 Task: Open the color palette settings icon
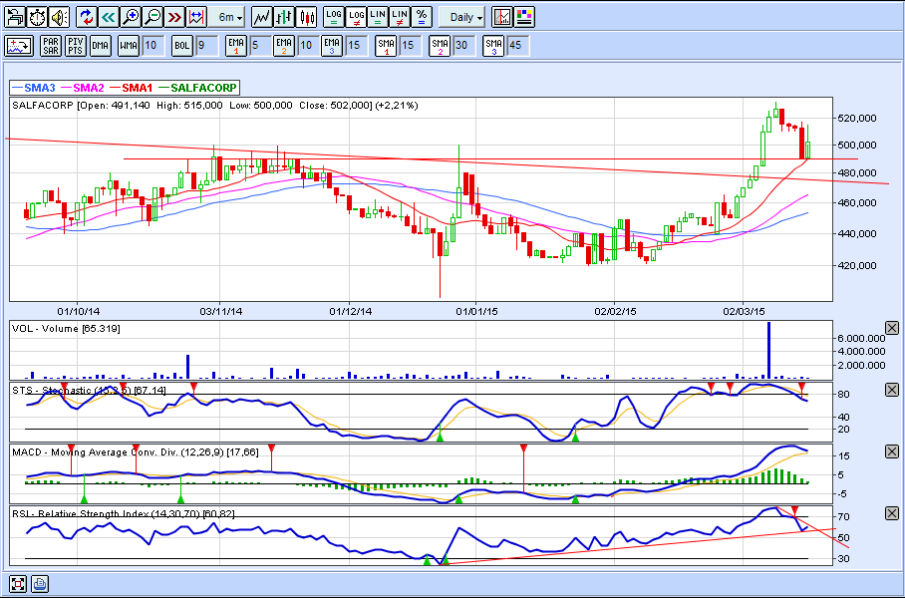(x=524, y=17)
